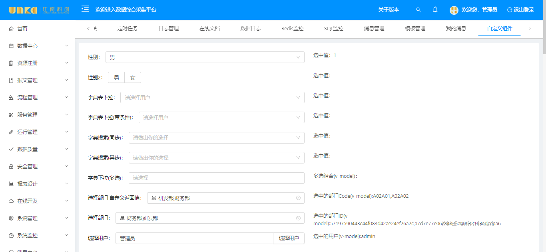Open notifications with the bell icon
Viewport: 546px width, 252px height.
435,10
